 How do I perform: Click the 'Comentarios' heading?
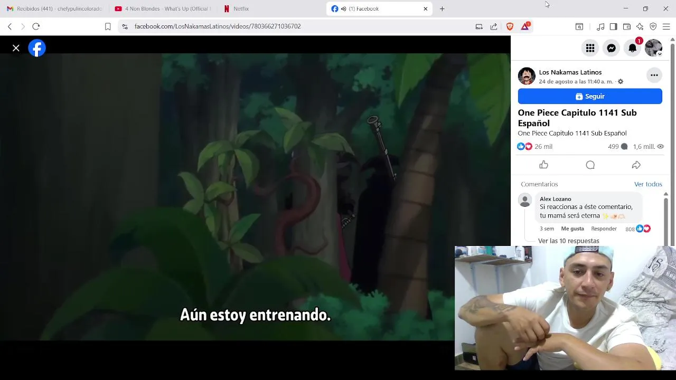pyautogui.click(x=539, y=184)
